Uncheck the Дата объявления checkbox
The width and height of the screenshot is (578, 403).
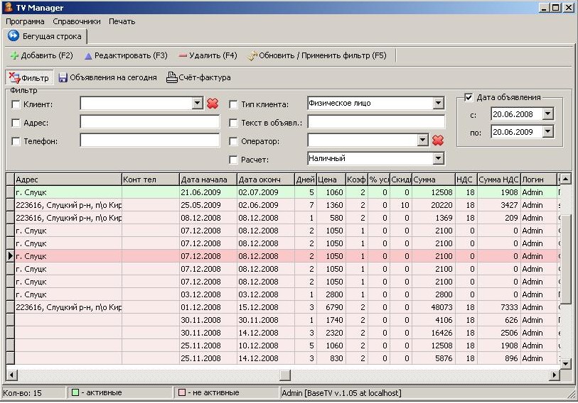[469, 97]
